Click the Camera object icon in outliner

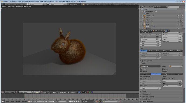tap(144, 16)
